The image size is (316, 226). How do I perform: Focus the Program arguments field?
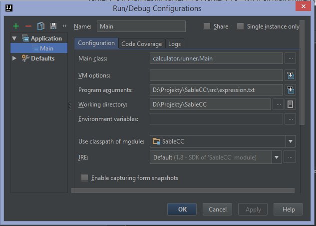point(216,90)
